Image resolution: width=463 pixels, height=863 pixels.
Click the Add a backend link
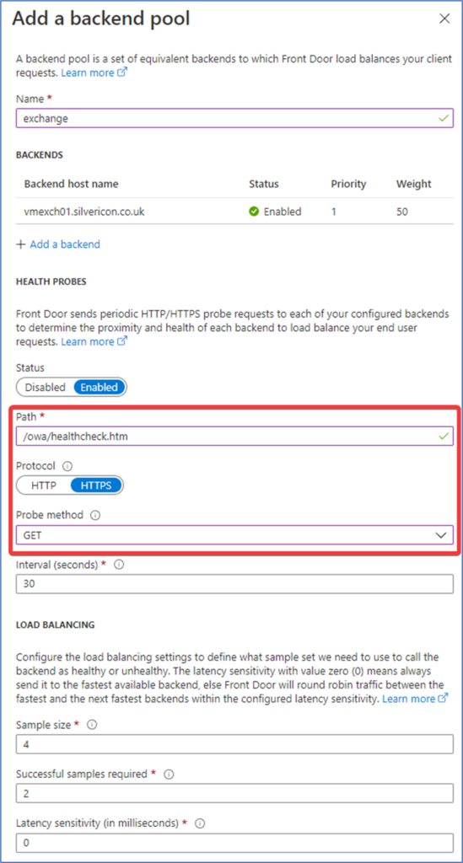65,244
